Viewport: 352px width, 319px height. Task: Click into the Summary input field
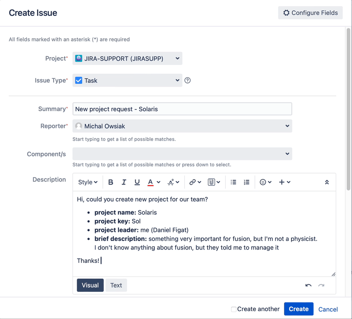tap(182, 109)
